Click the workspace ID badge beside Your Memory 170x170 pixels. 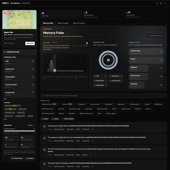(26, 3)
